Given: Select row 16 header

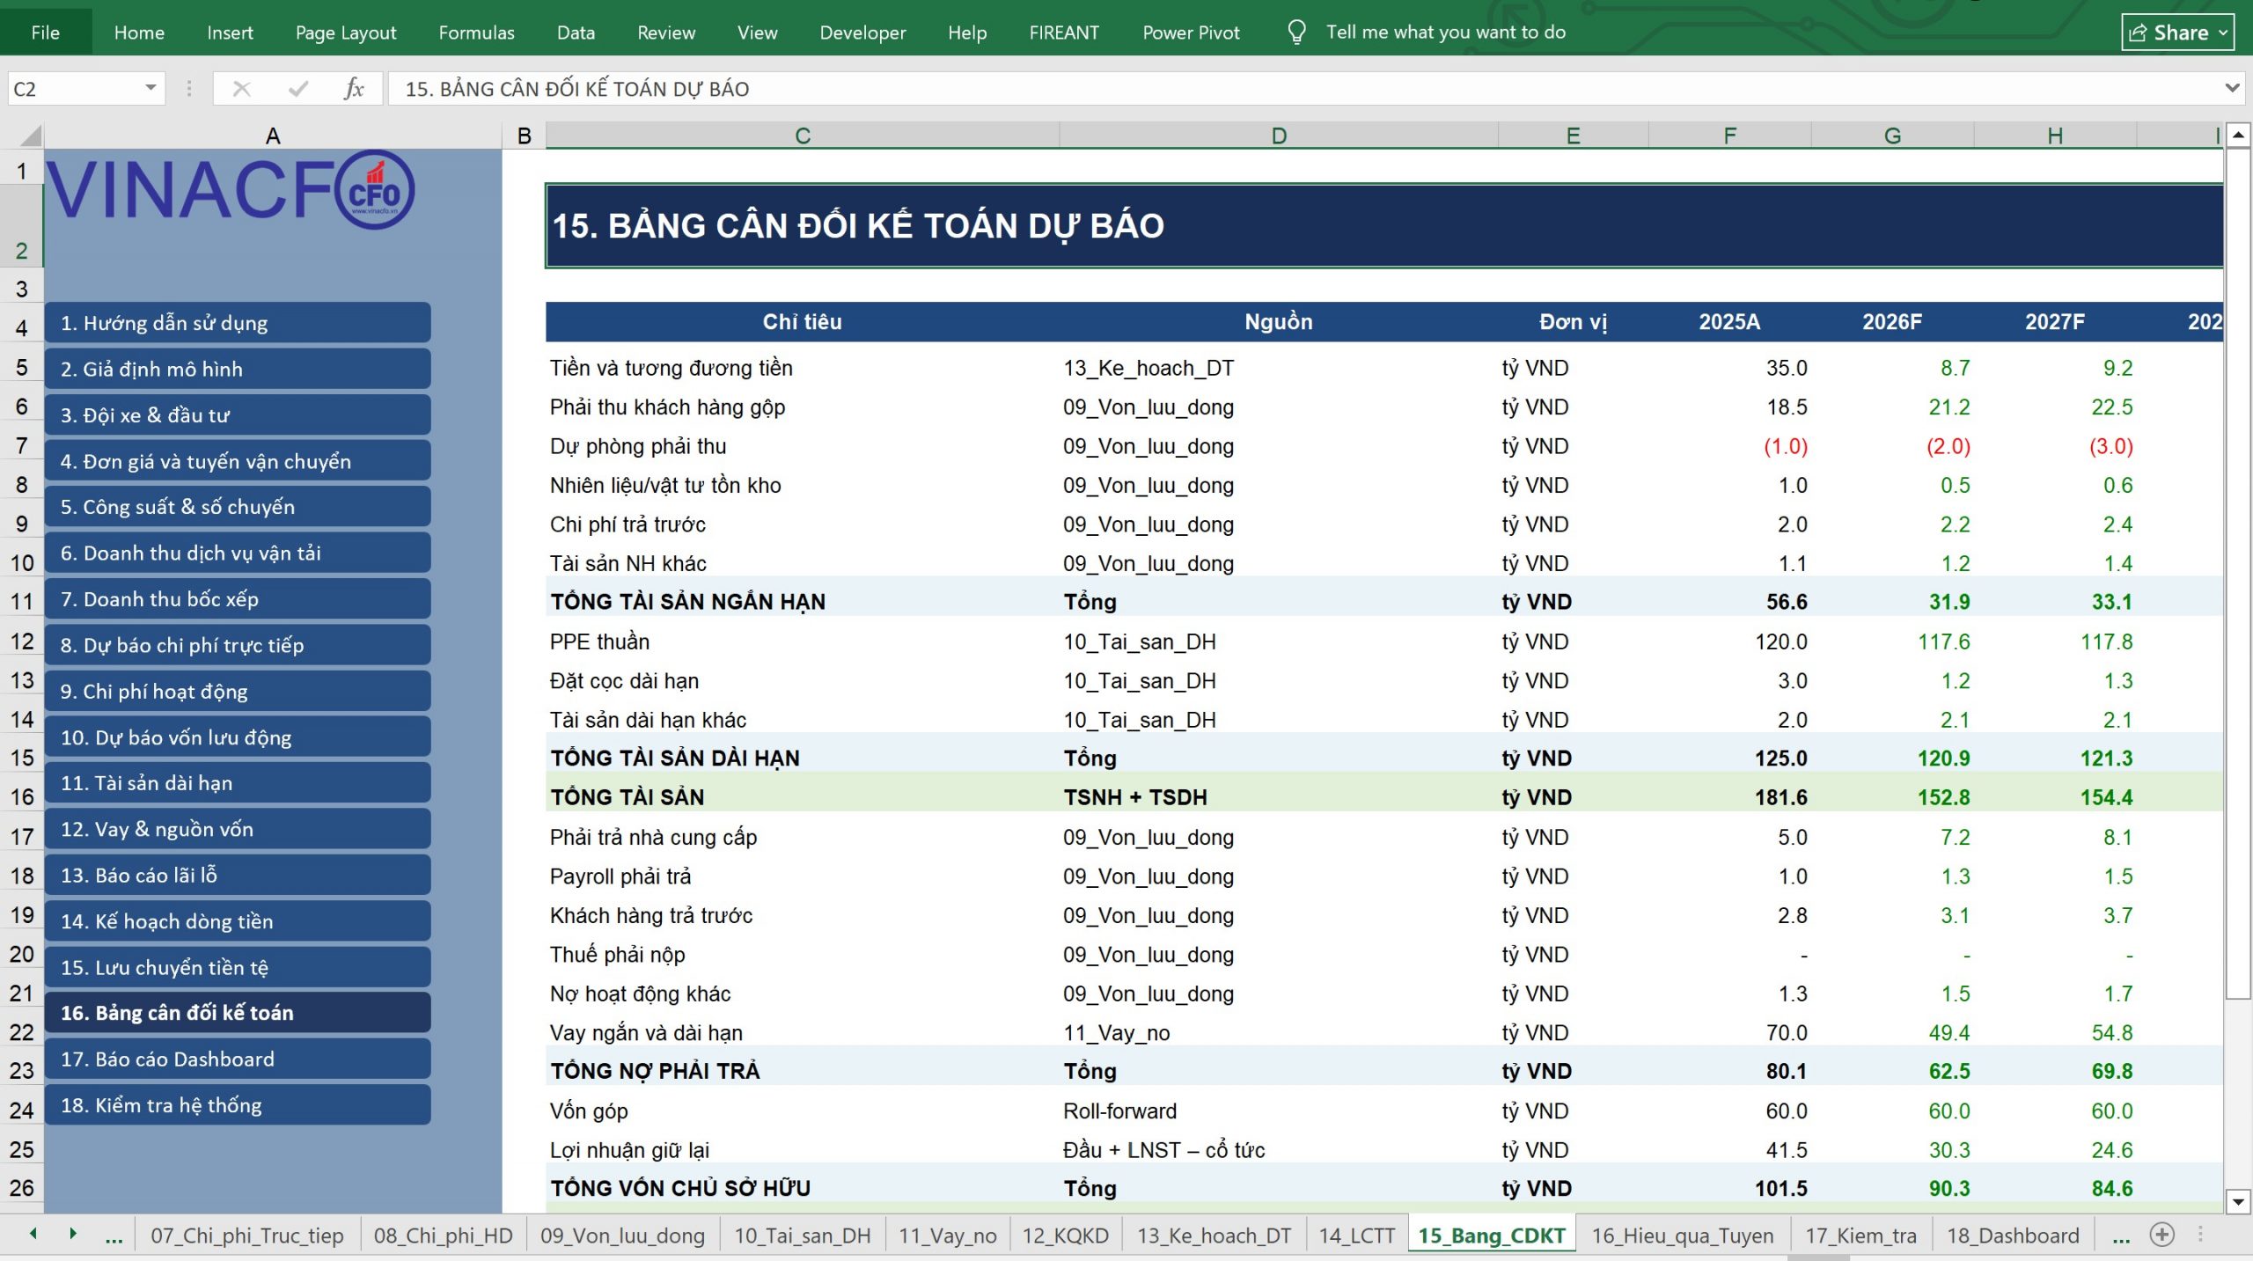Looking at the screenshot, I should [x=22, y=797].
